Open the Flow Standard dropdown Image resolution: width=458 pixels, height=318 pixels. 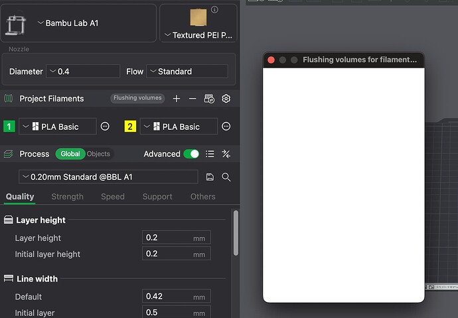click(187, 72)
